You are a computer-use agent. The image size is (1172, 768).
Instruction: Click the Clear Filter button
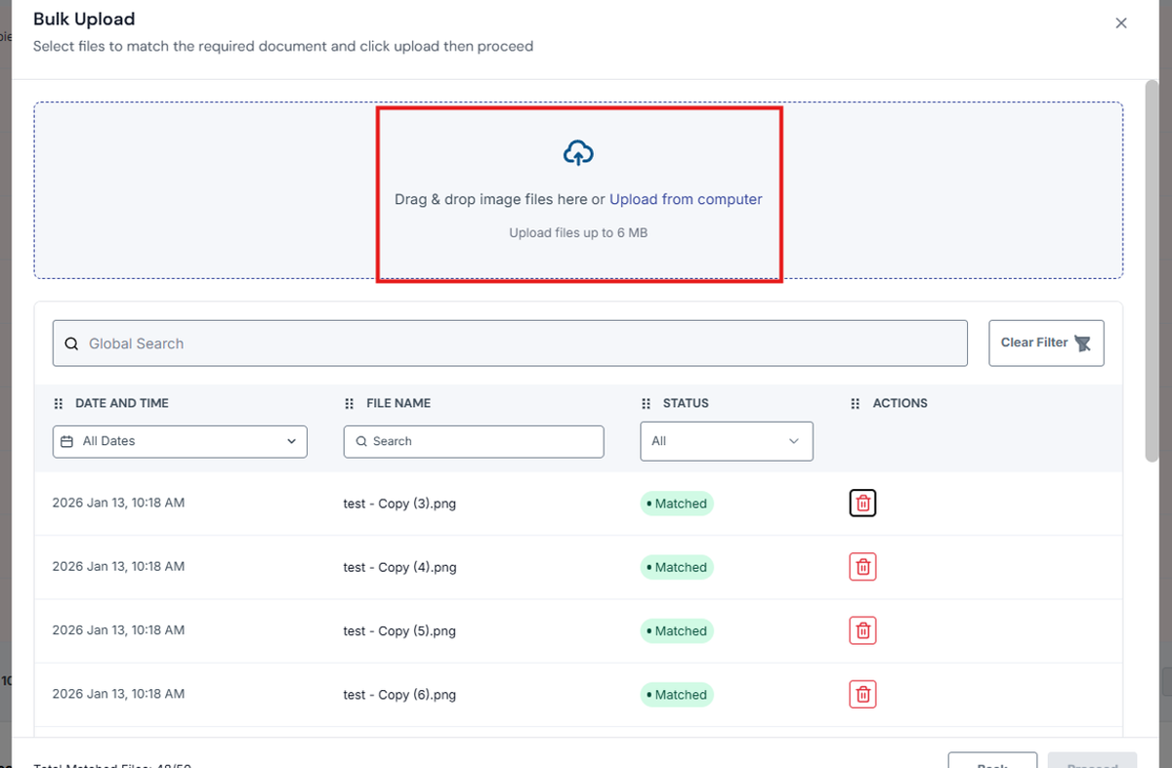click(1046, 343)
